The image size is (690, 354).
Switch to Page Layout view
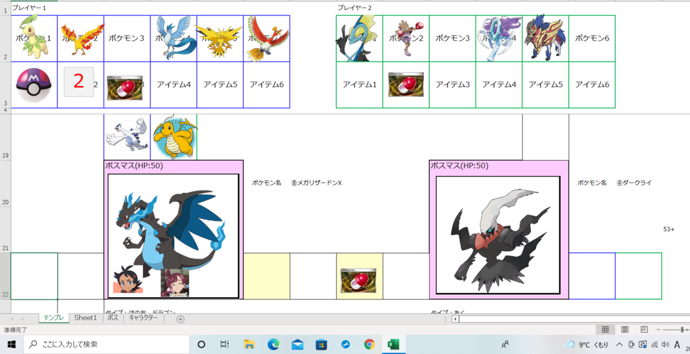click(x=624, y=330)
